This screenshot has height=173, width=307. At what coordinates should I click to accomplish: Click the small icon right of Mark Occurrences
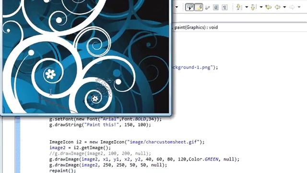[208, 8]
